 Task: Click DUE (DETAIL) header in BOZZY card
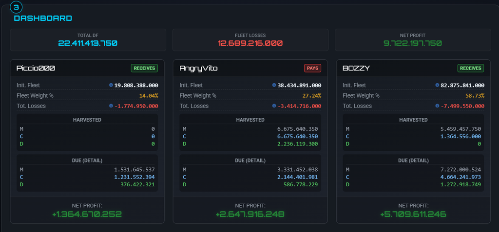pos(413,161)
